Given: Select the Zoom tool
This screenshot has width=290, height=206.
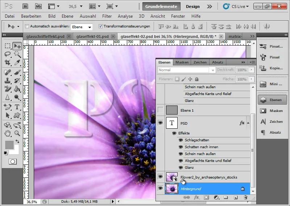Looking at the screenshot, I should pos(17,133).
